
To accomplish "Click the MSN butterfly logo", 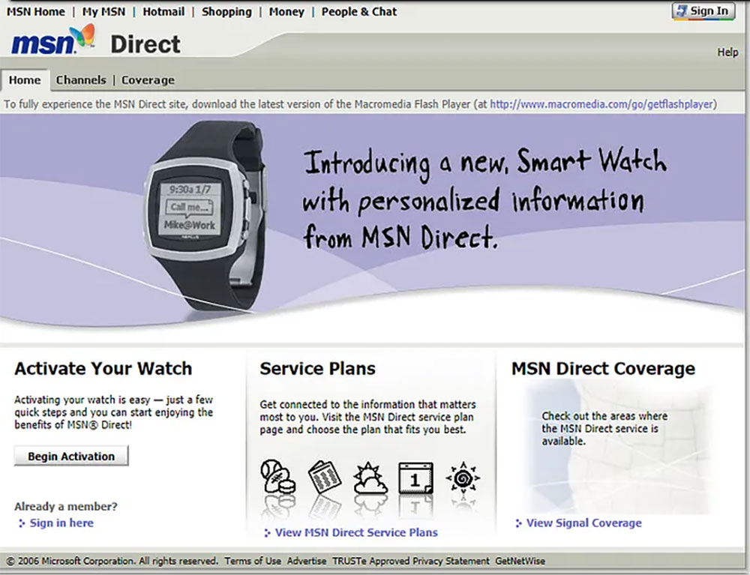I will [x=52, y=40].
